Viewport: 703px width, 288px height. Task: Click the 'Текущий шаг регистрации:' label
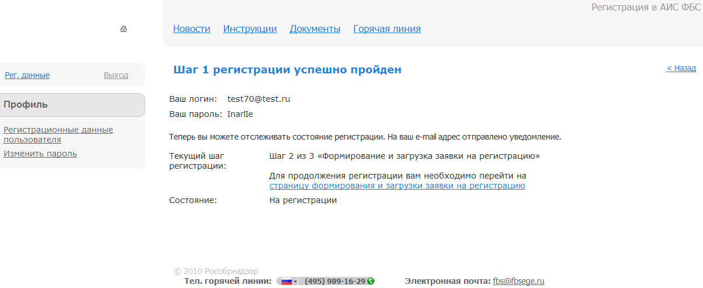(198, 161)
